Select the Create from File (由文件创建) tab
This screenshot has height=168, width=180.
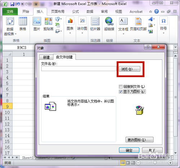(x=64, y=57)
